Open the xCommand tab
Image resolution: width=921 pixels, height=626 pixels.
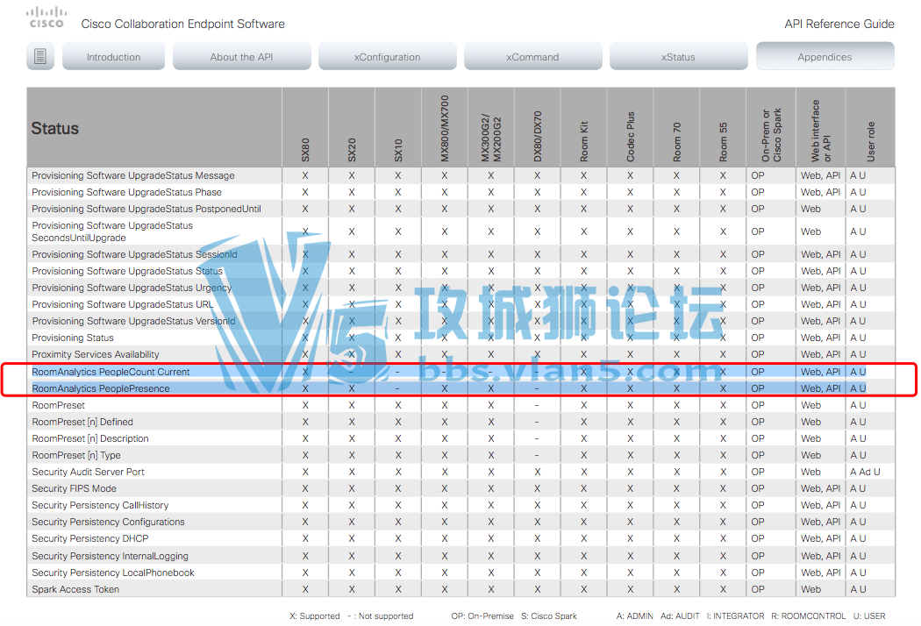(x=532, y=56)
